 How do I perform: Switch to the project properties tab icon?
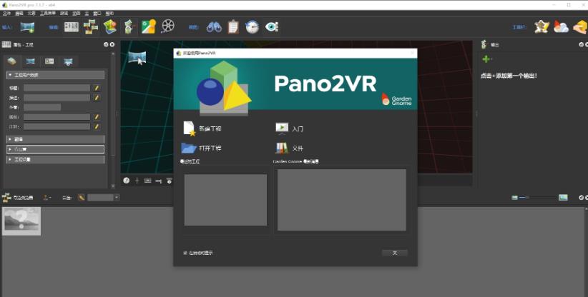pyautogui.click(x=12, y=61)
